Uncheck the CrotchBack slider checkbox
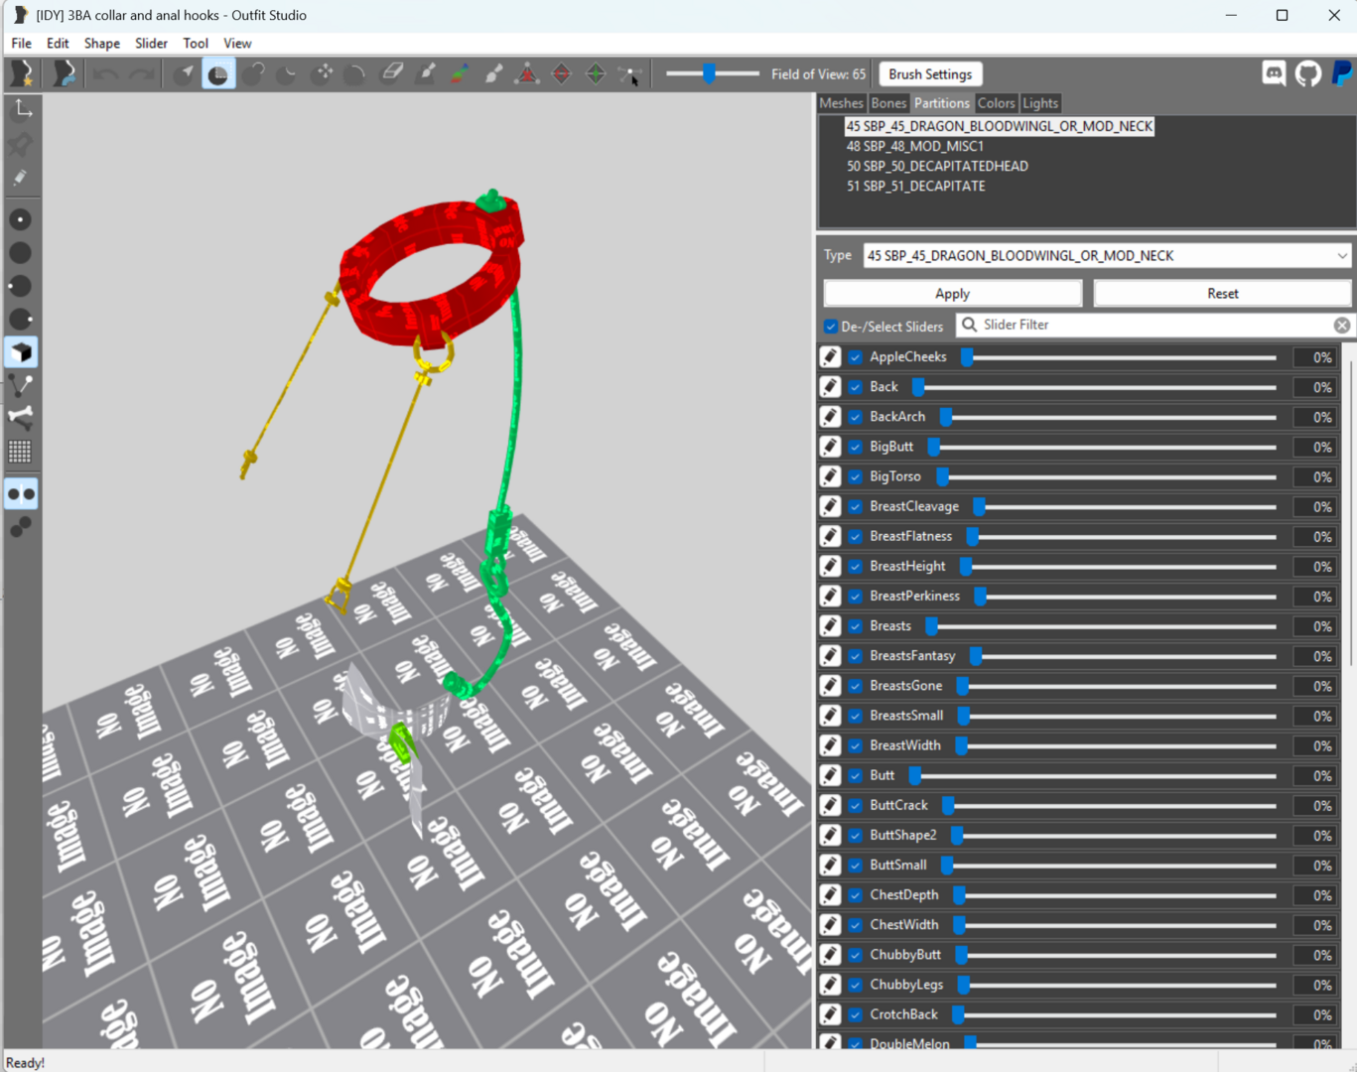Viewport: 1357px width, 1072px height. [x=856, y=1014]
